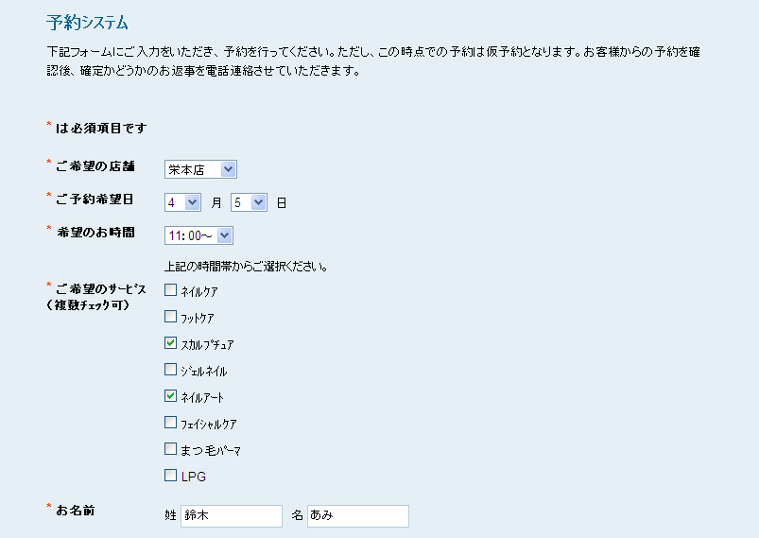Check the まつ毛パーマ checkbox
This screenshot has width=759, height=538.
[170, 449]
